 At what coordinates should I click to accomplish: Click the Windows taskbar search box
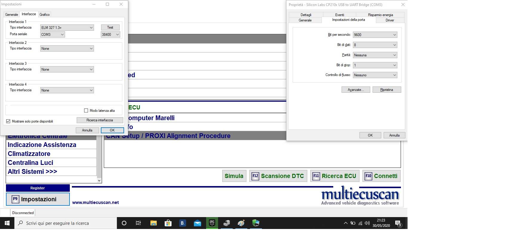click(66, 223)
